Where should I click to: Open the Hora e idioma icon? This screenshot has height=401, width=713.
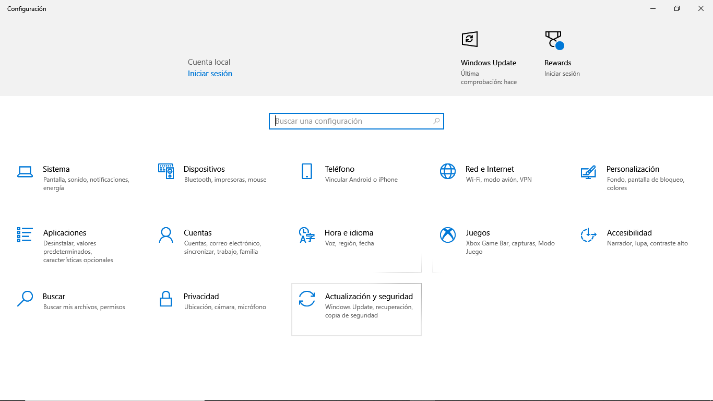point(307,235)
